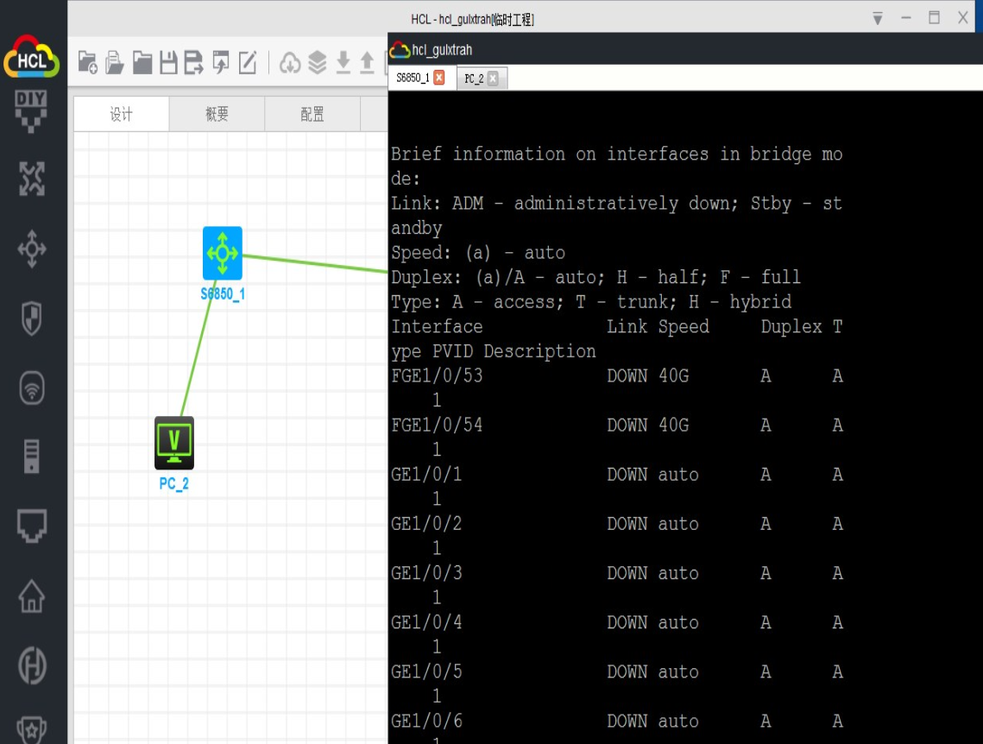The width and height of the screenshot is (983, 744).
Task: Click the circled H icon in sidebar
Action: pos(31,665)
